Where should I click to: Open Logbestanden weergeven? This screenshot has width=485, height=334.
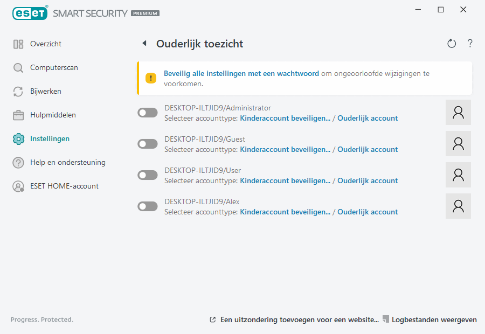pyautogui.click(x=434, y=319)
